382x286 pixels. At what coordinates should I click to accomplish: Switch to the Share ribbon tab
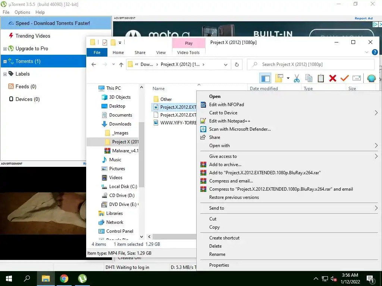[140, 53]
